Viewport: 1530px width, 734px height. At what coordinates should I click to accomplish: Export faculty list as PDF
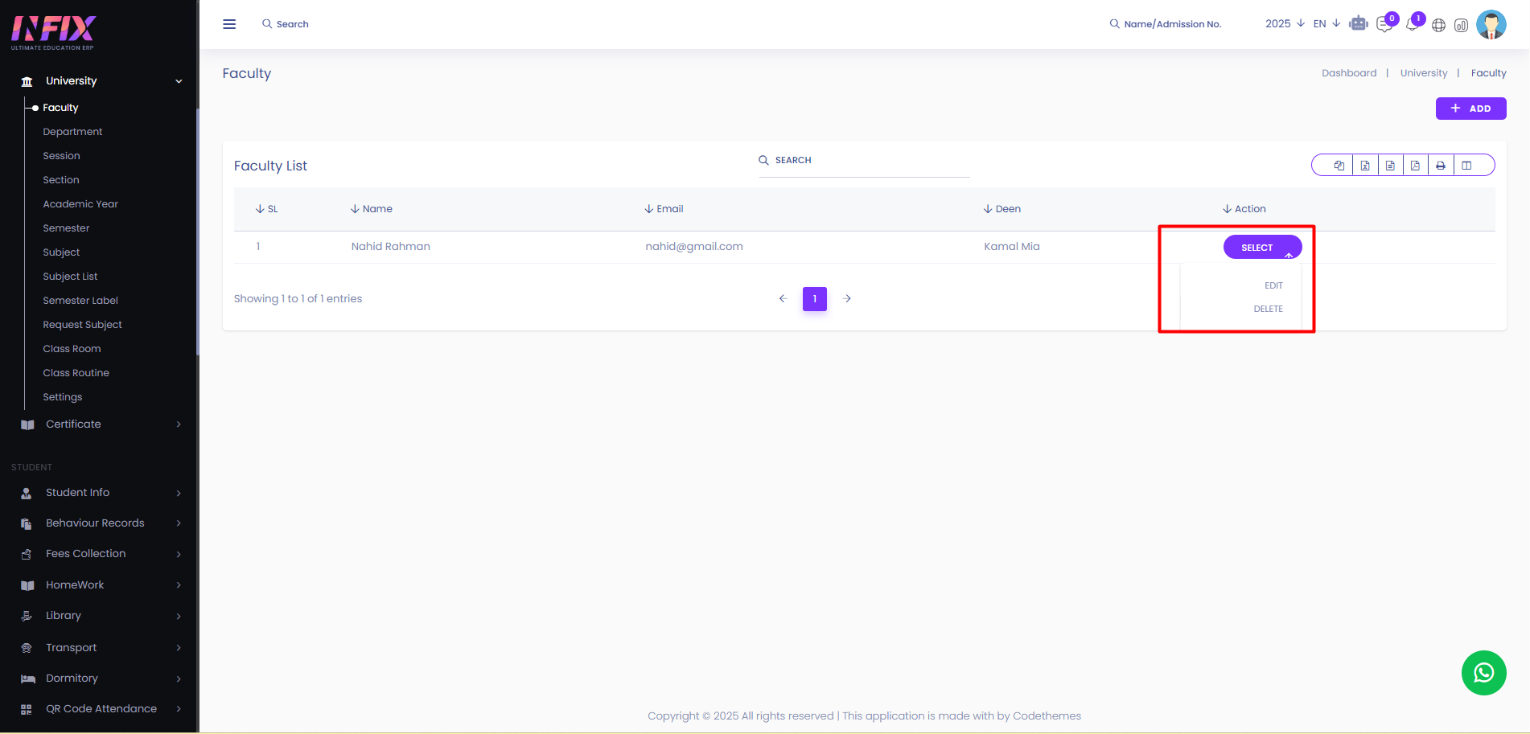click(1415, 166)
